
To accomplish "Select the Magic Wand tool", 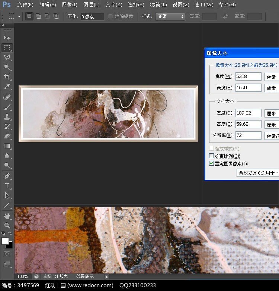I will [7, 67].
